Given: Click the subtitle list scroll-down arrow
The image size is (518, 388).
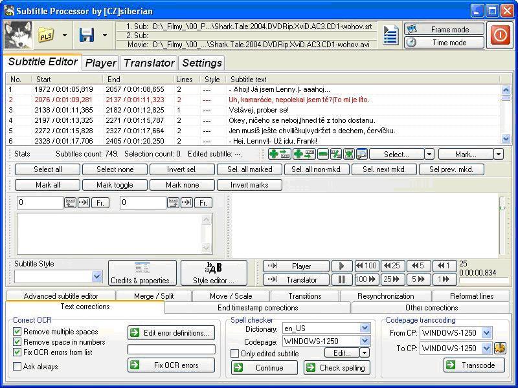Looking at the screenshot, I should [506, 138].
